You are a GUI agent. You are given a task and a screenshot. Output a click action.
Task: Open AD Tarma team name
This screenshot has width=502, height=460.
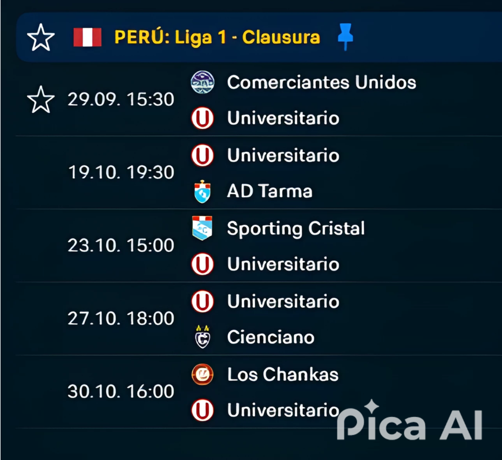point(269,191)
